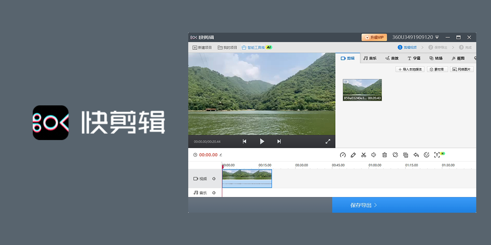Play the video preview

pyautogui.click(x=262, y=141)
